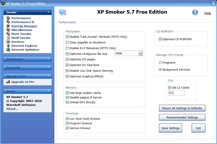The image size is (217, 144).
Task: Select Shell Tweaks in the sidebar
Action: [21, 38]
